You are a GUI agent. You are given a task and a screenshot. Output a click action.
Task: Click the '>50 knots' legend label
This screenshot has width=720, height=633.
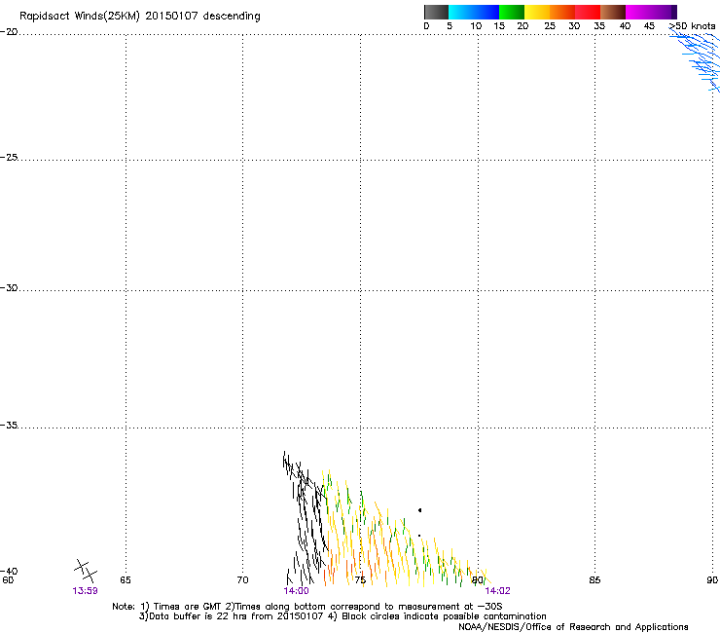tap(692, 26)
